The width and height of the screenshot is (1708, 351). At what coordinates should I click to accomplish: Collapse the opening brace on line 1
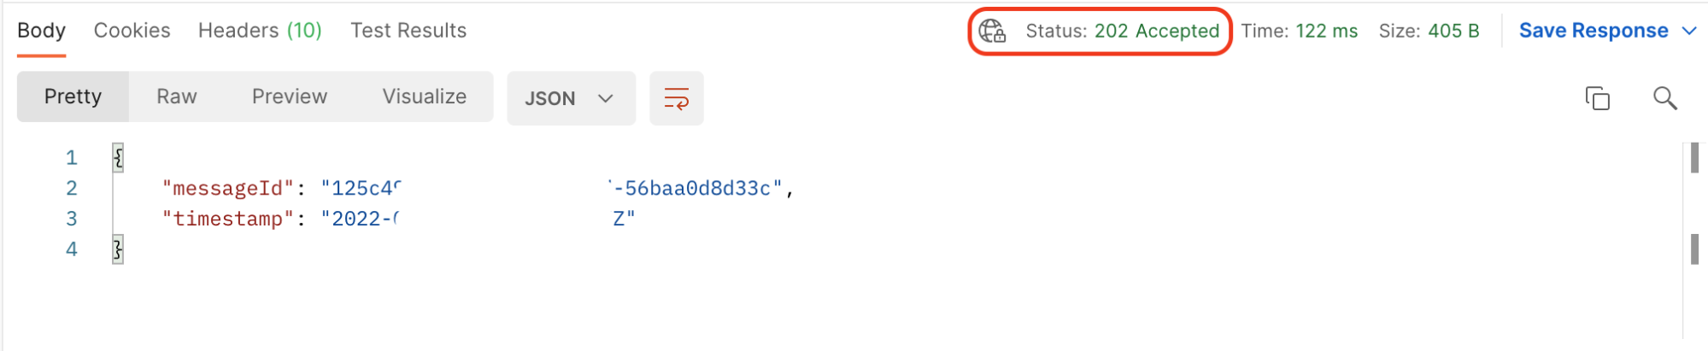(118, 157)
